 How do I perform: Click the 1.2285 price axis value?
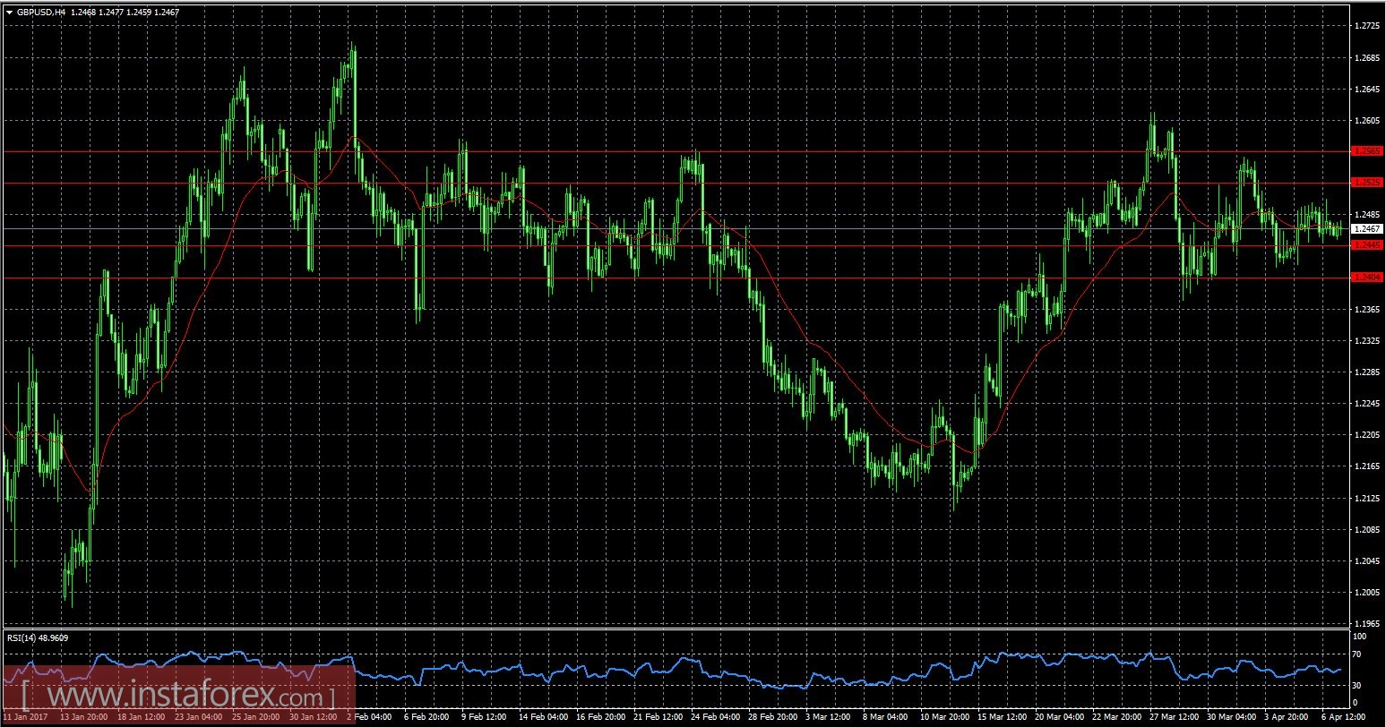[x=1368, y=372]
